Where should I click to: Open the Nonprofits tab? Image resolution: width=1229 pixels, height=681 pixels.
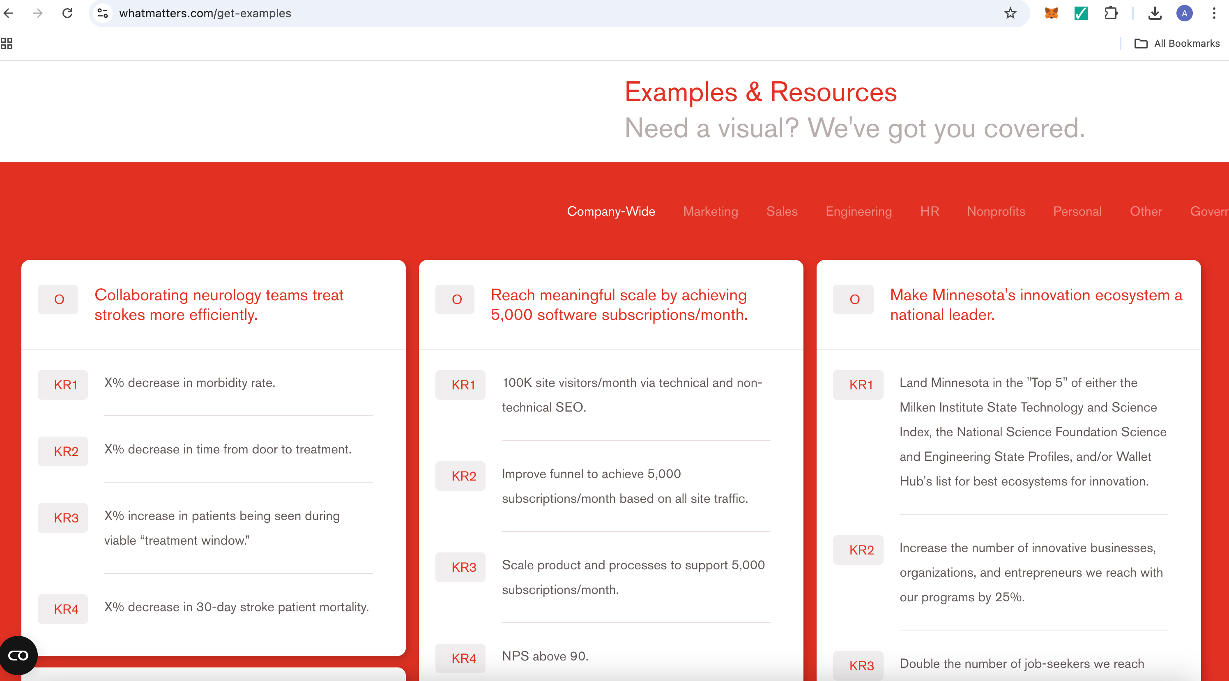pyautogui.click(x=996, y=211)
